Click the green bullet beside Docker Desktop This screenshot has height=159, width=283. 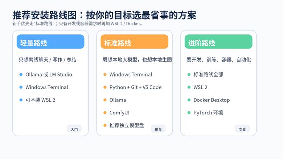(189, 100)
